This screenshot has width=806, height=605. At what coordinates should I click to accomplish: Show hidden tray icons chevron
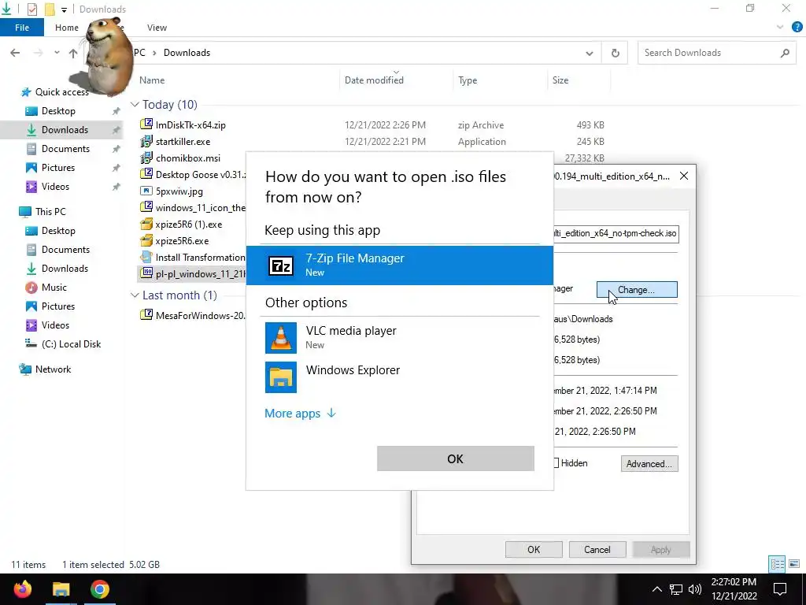pyautogui.click(x=657, y=589)
